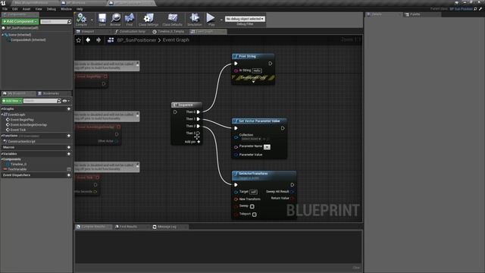Expand Print String development-only arrow
This screenshot has width=485, height=273.
[253, 82]
